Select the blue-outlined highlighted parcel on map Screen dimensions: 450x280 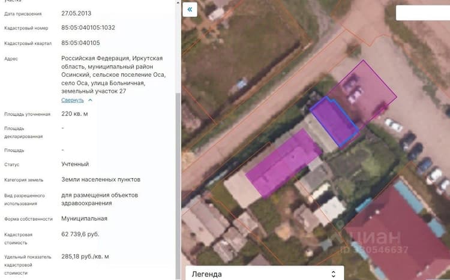coord(335,122)
